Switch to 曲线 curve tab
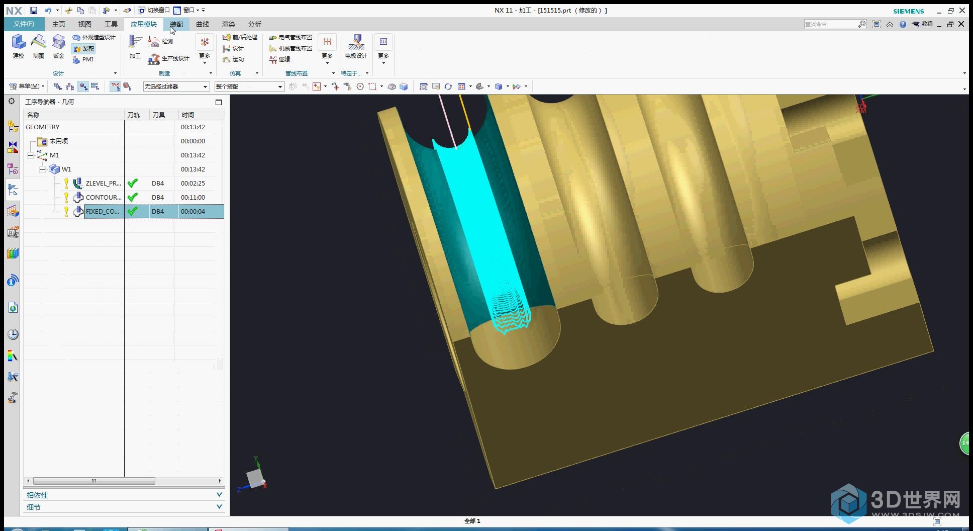 tap(203, 24)
